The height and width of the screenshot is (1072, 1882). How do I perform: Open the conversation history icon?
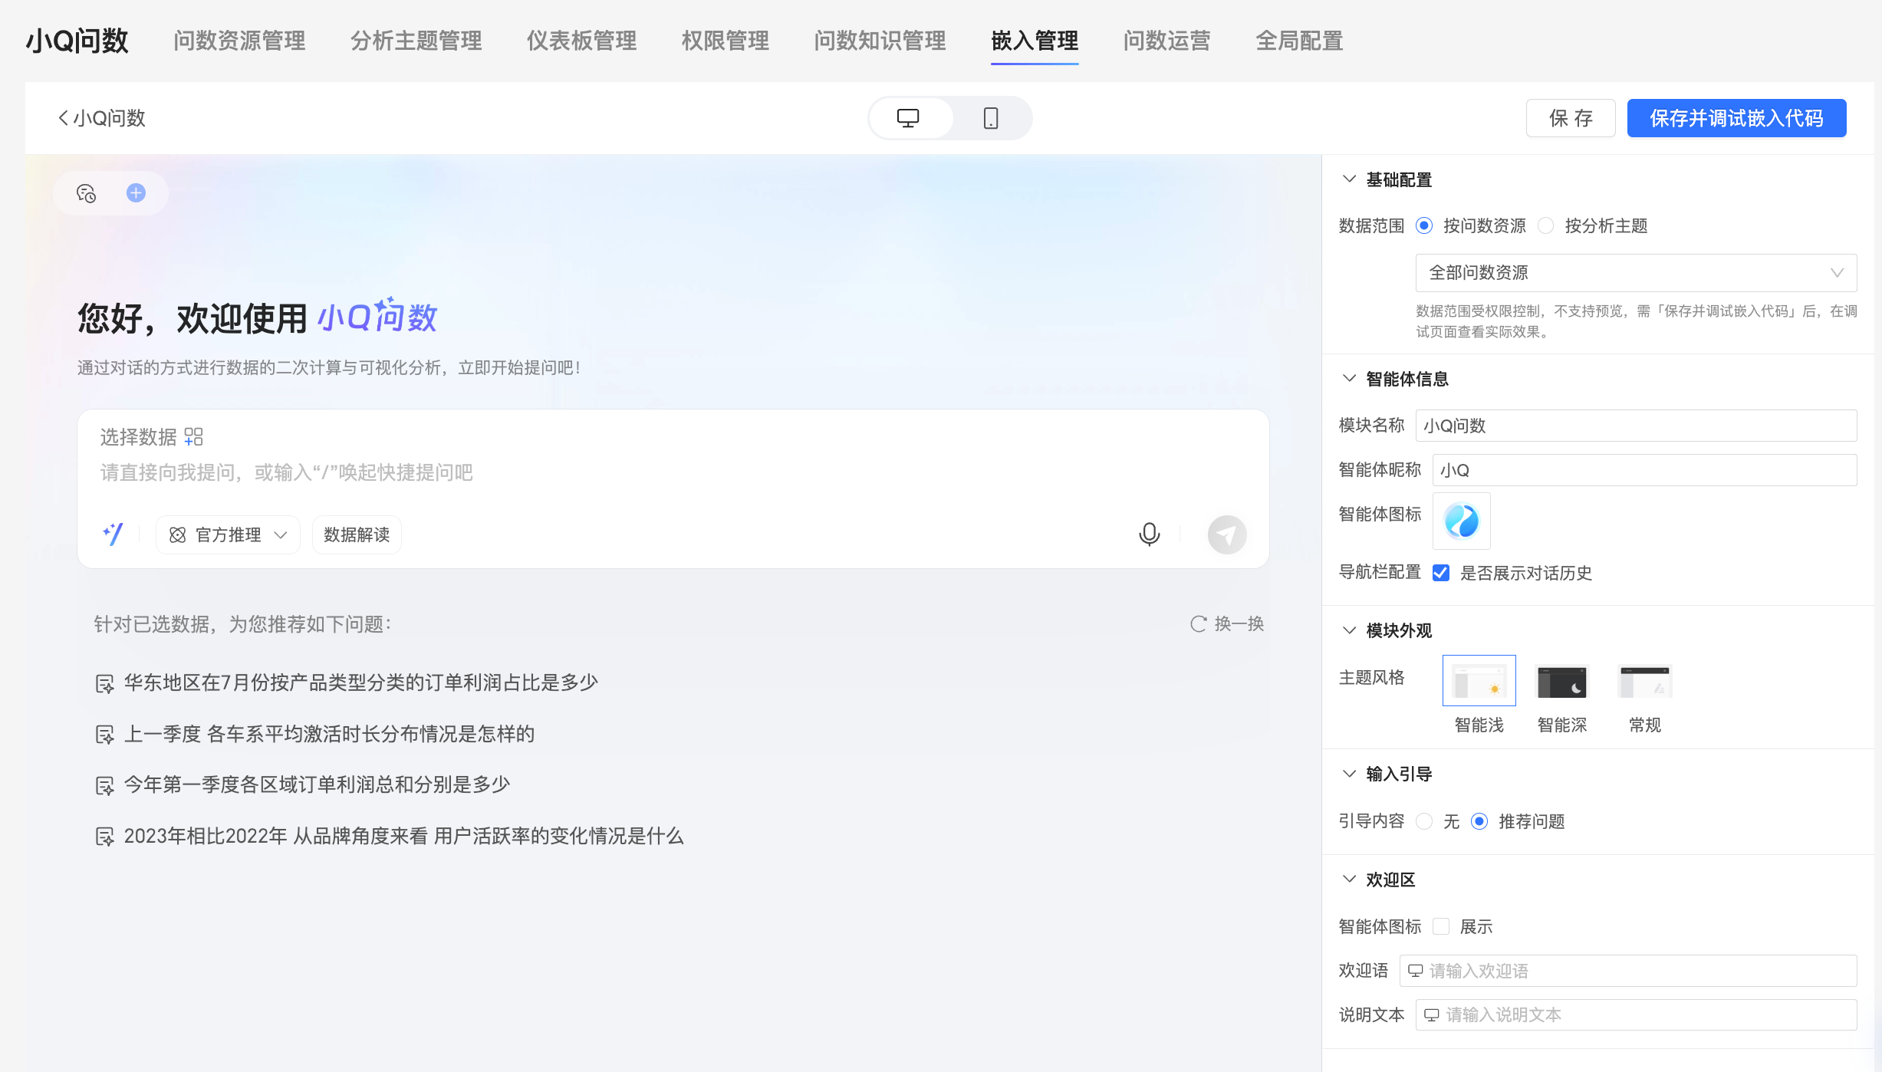pyautogui.click(x=86, y=193)
